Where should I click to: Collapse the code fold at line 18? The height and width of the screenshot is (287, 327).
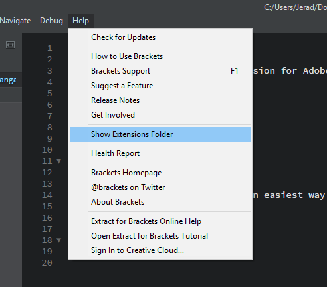[x=58, y=240]
